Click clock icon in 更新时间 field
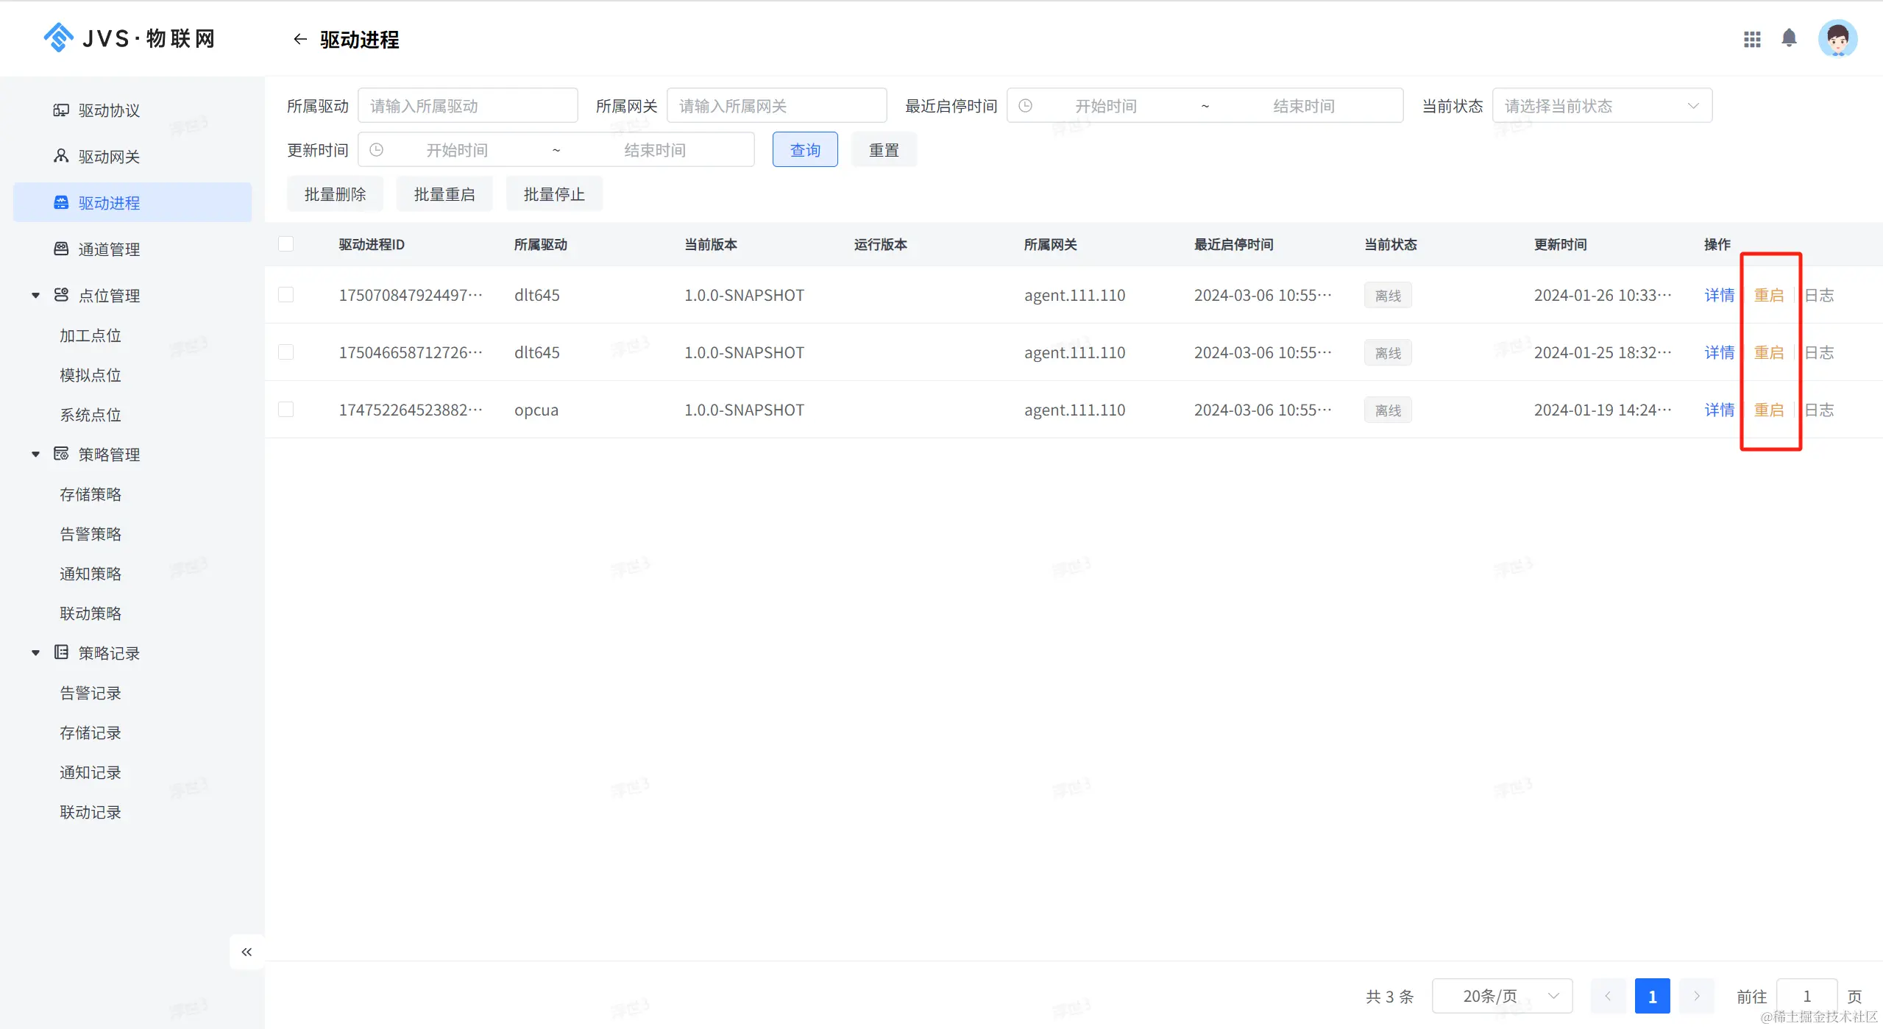 click(377, 150)
